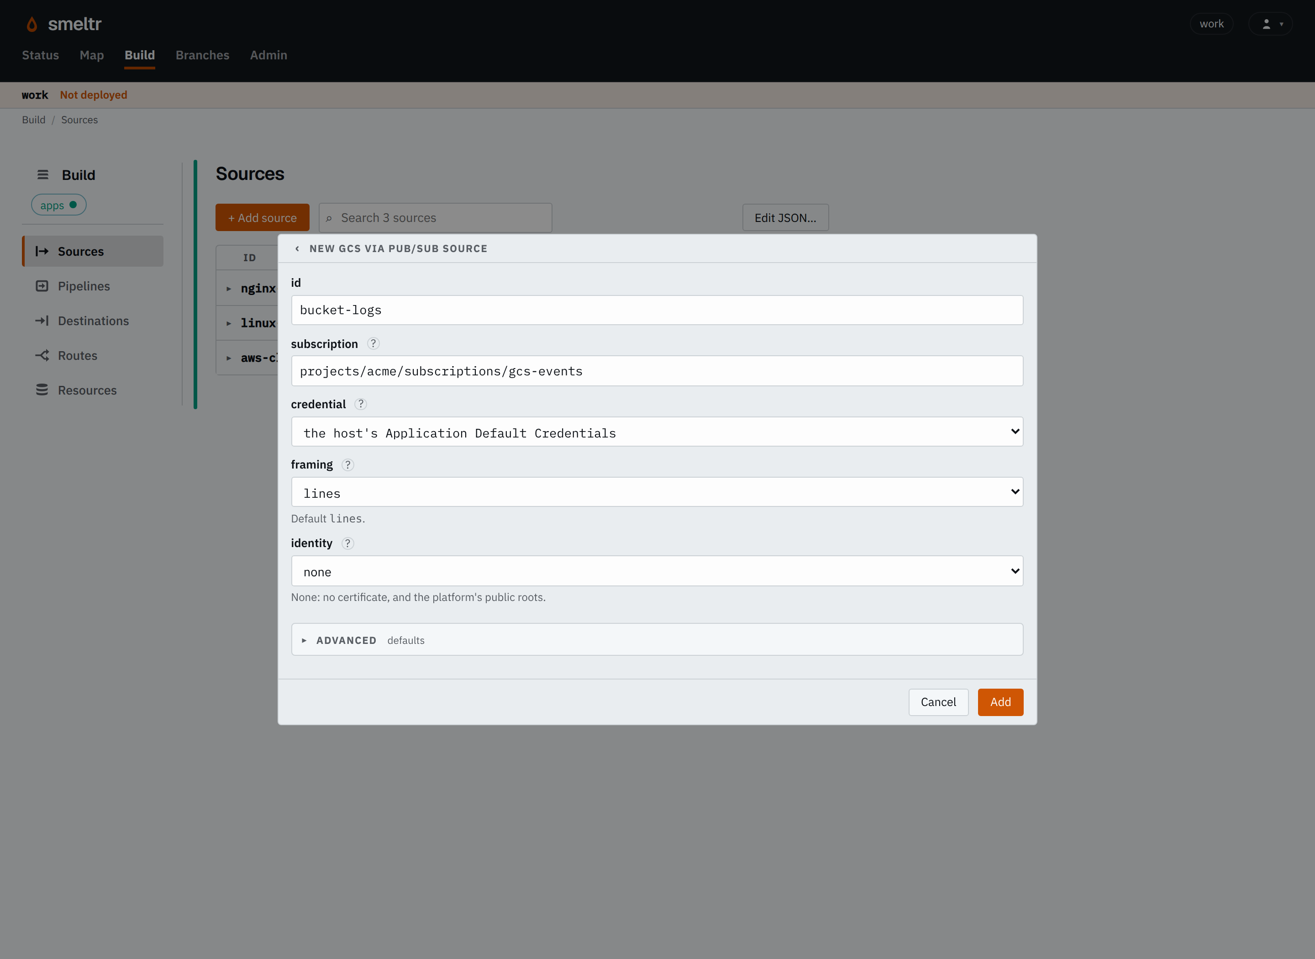Click the Destinations arrow icon in sidebar
The image size is (1315, 959).
[42, 321]
